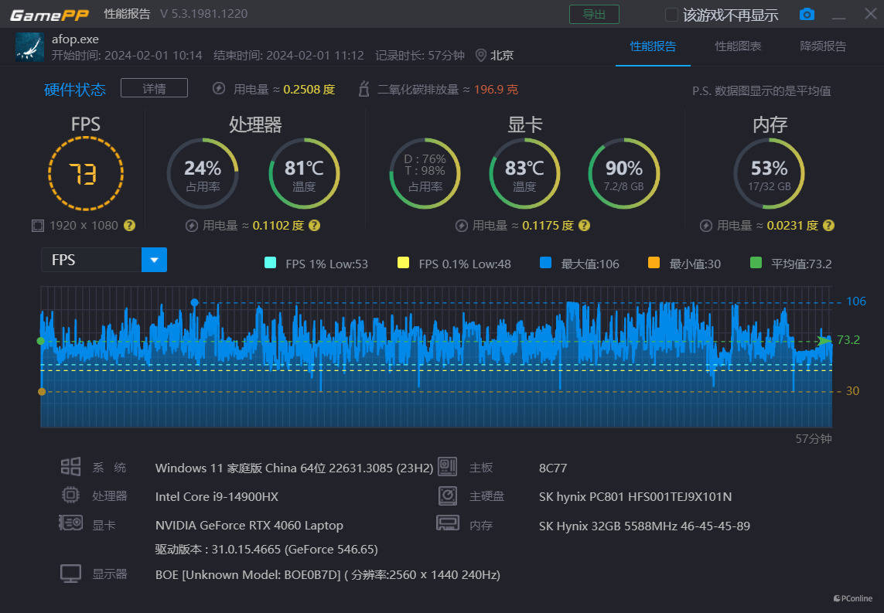Click help icon next to memory power usage
The image size is (884, 613).
click(x=828, y=226)
